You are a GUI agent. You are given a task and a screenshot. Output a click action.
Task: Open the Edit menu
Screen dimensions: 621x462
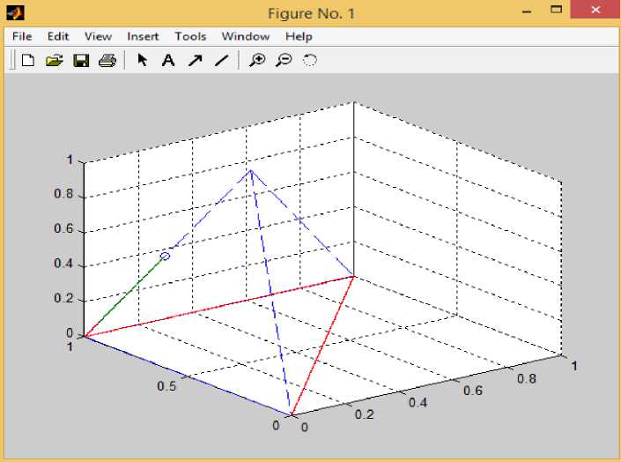click(x=58, y=36)
